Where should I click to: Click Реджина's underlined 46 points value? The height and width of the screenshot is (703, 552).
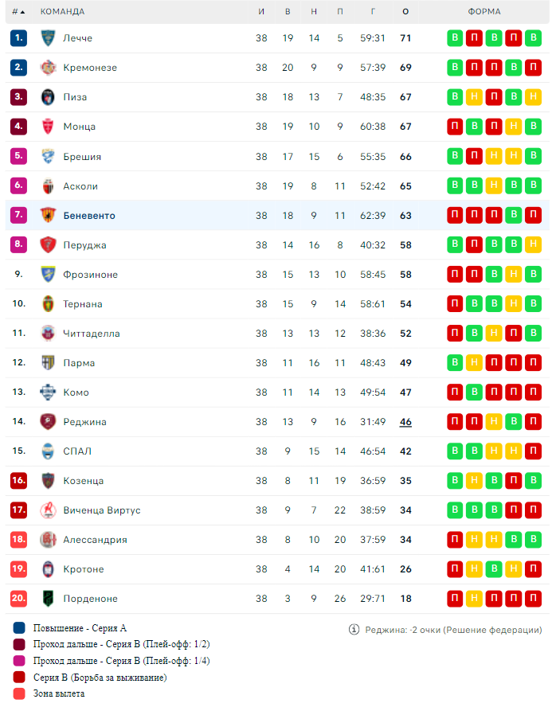tap(405, 422)
